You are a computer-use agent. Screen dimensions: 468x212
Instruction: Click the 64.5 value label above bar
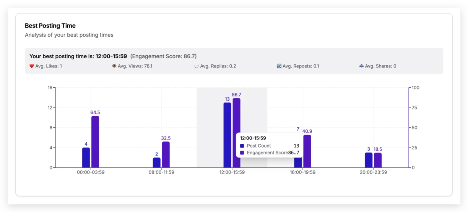point(95,112)
